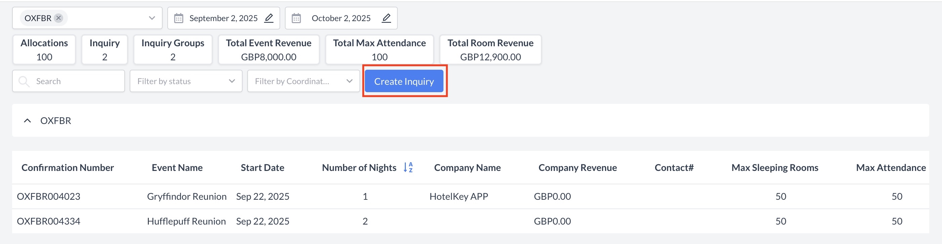The height and width of the screenshot is (244, 942).
Task: Open the Filter by Coordinator dropdown
Action: click(303, 81)
